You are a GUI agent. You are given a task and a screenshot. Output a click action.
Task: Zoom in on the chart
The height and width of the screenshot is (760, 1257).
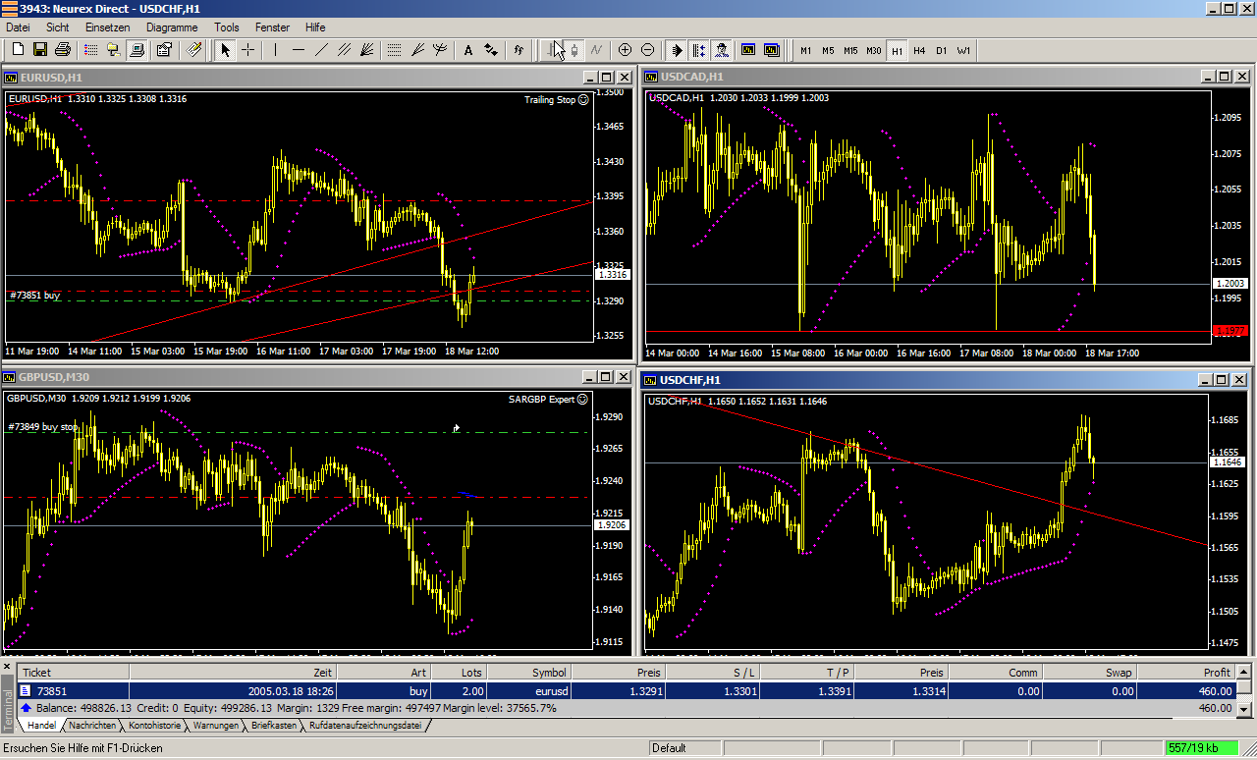click(x=625, y=49)
